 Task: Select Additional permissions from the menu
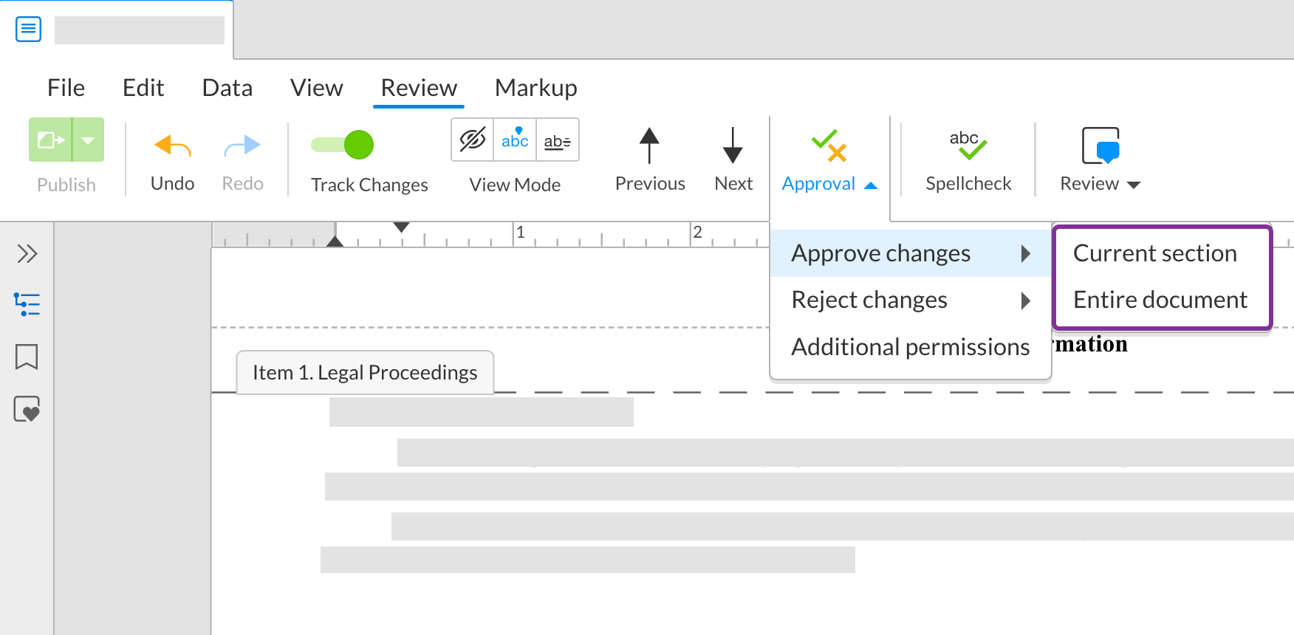(x=910, y=346)
